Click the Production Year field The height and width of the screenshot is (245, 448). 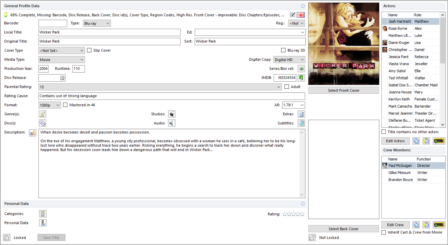point(43,69)
